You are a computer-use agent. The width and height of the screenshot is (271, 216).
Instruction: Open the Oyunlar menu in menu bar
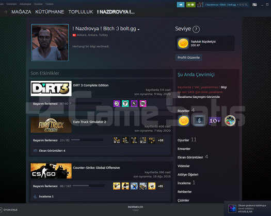pos(38,4)
